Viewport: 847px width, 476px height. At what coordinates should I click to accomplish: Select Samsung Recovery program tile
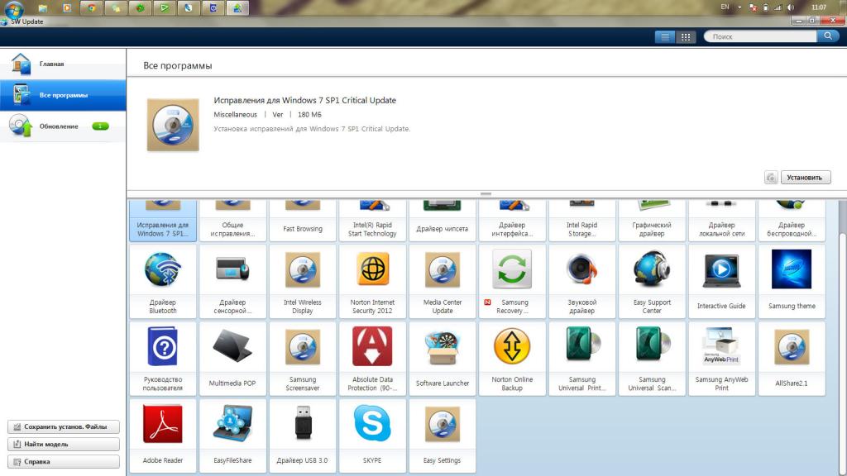pos(512,281)
